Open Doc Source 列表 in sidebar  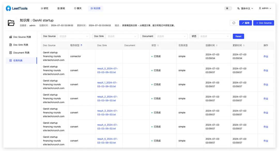21,37
